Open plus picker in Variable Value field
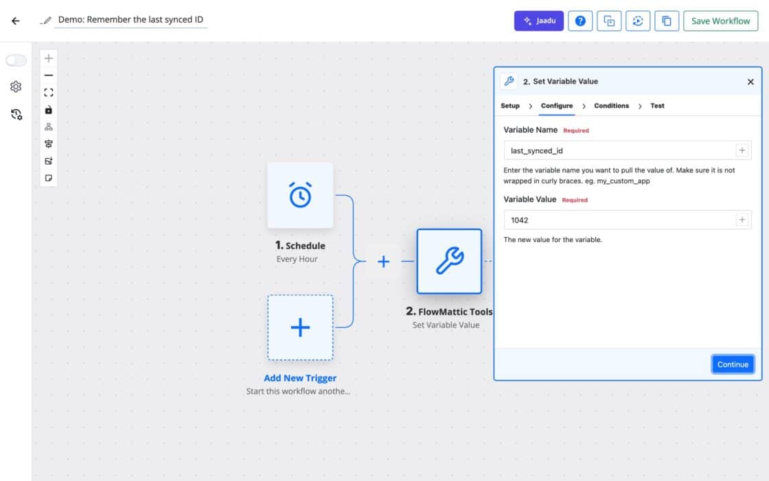 coord(742,220)
